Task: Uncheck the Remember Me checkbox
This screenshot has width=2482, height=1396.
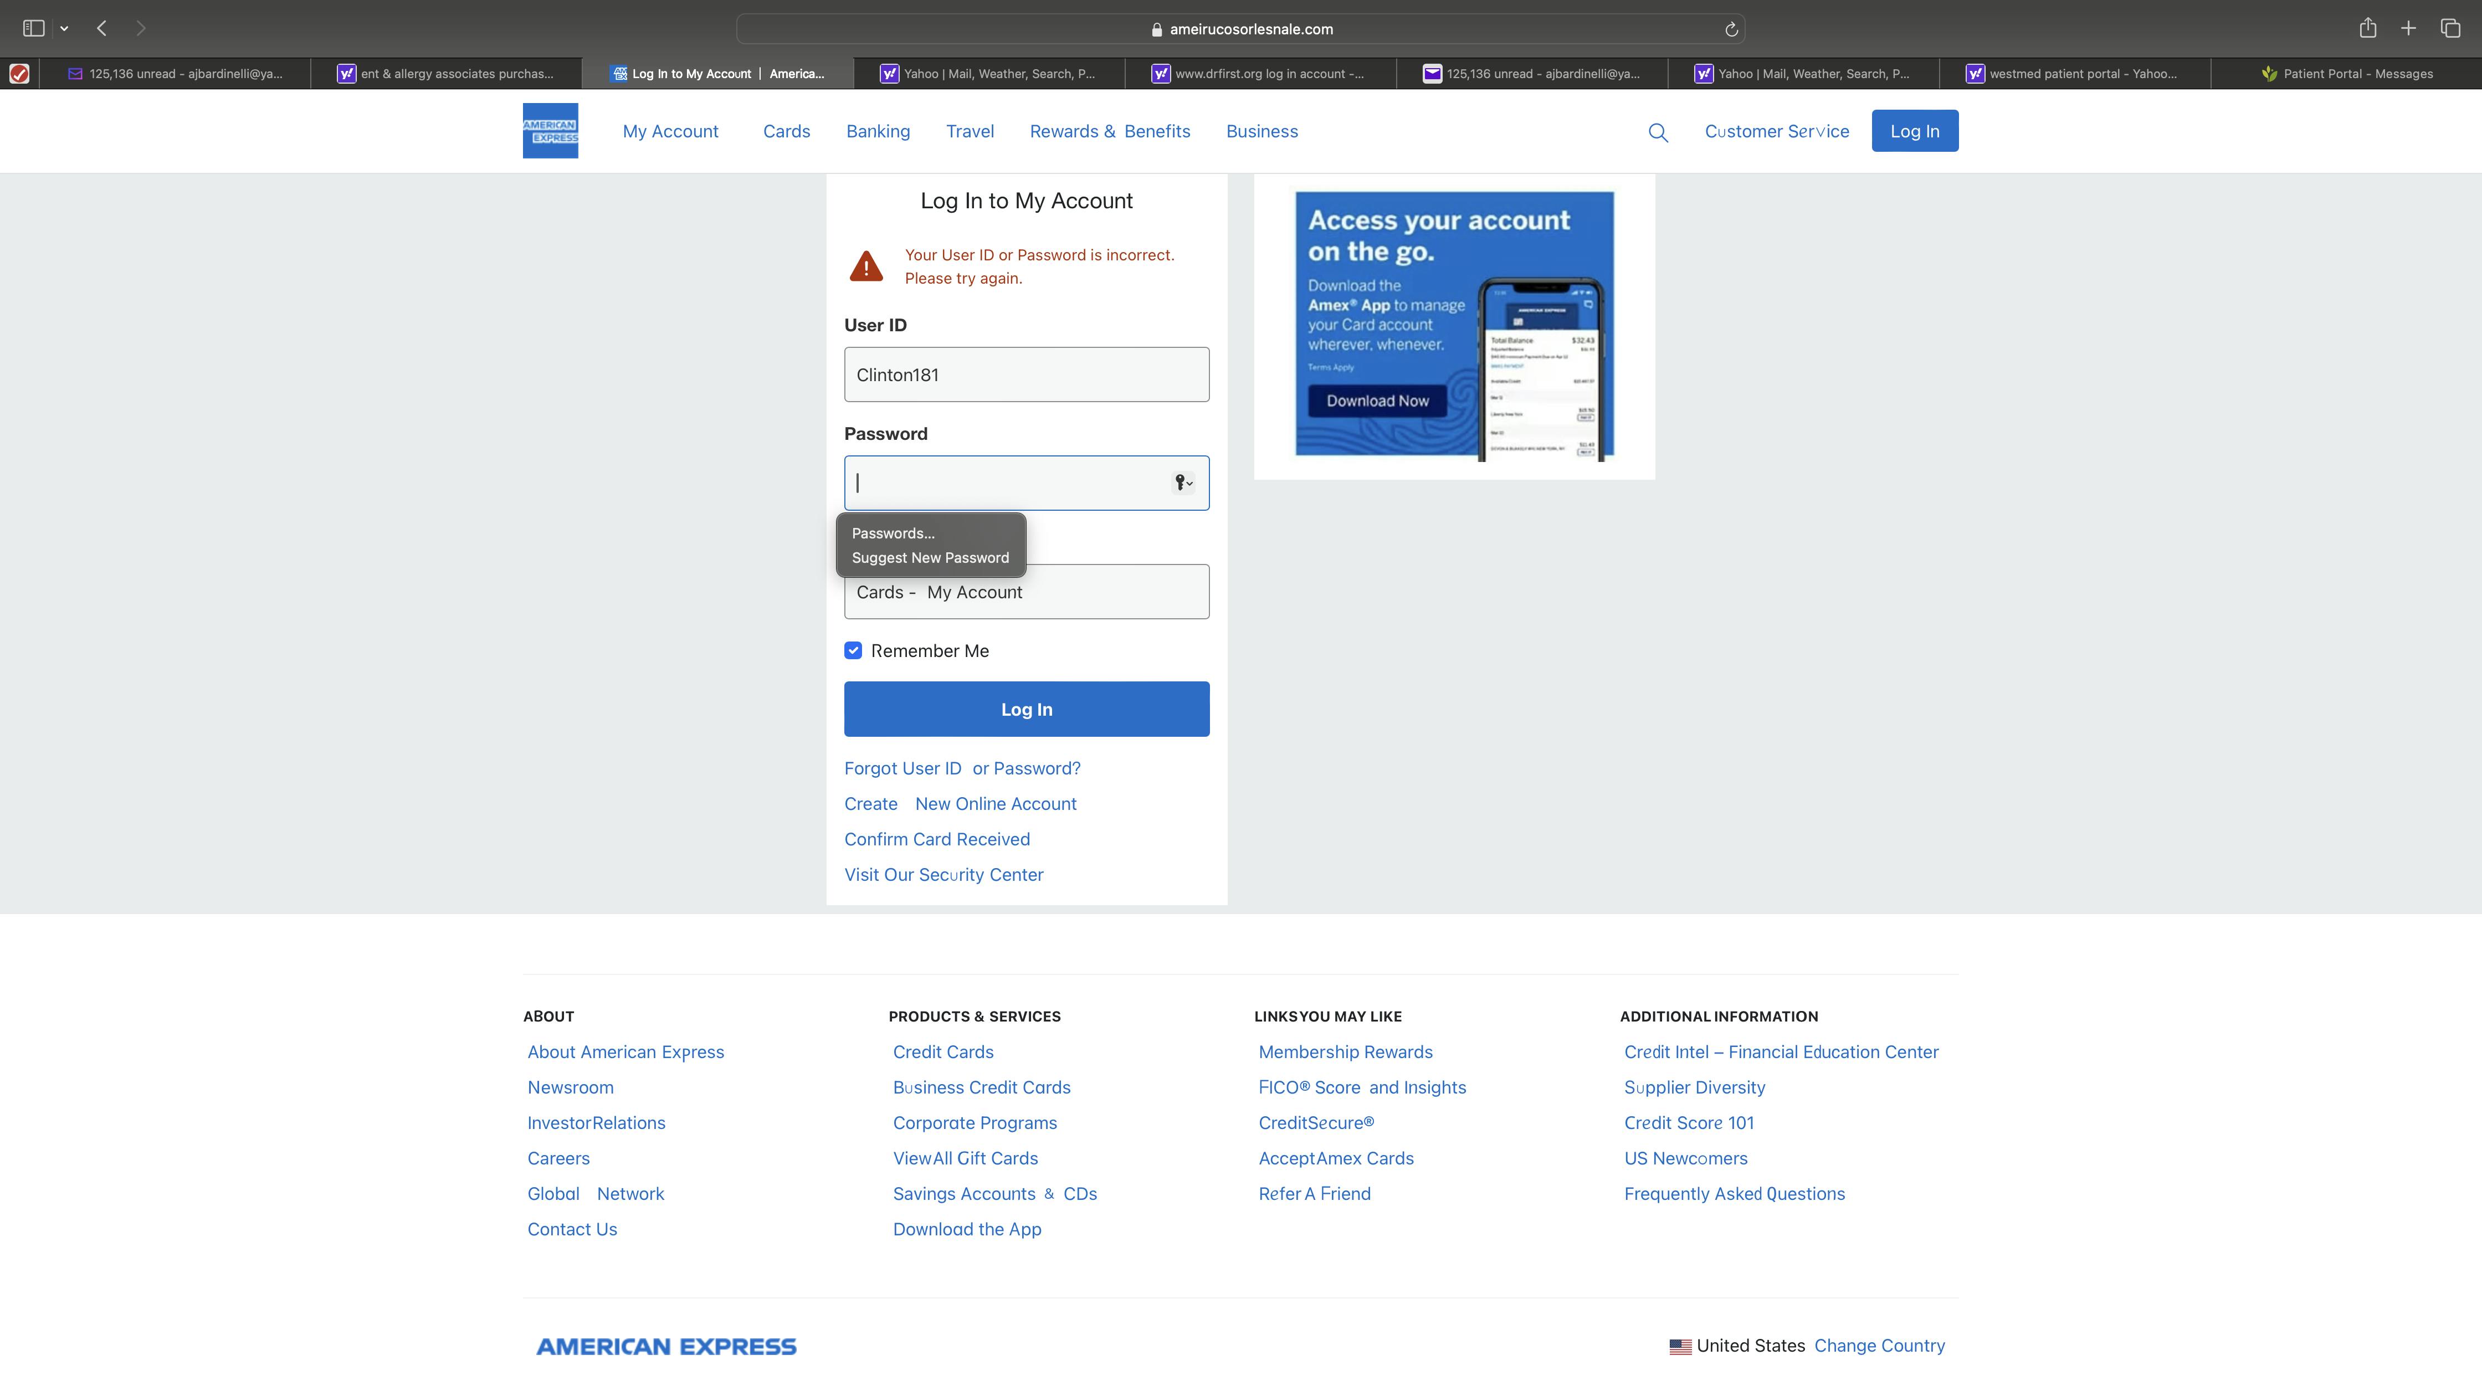Action: coord(853,650)
